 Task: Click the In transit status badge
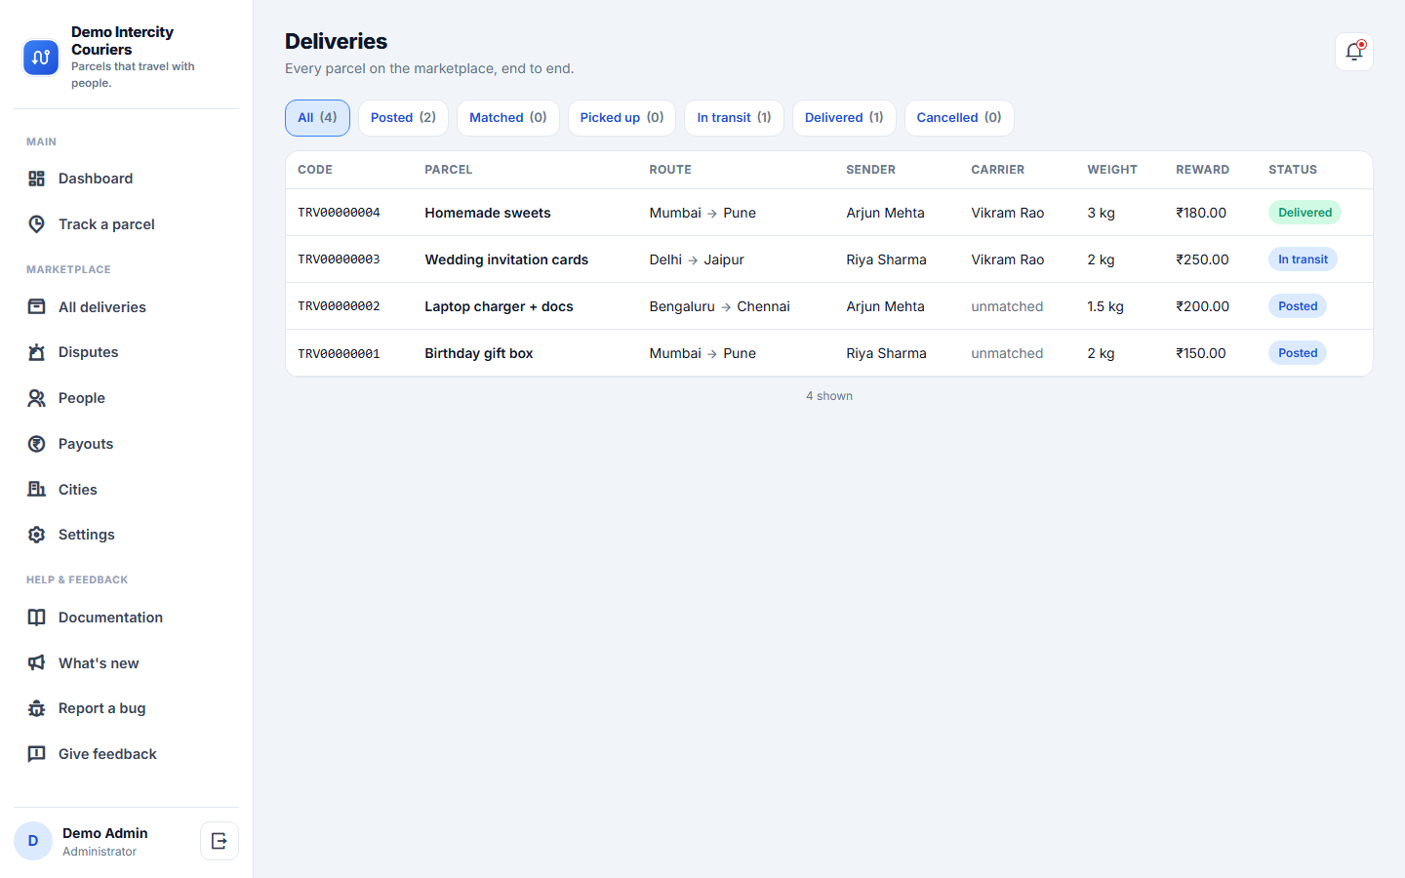tap(1303, 259)
